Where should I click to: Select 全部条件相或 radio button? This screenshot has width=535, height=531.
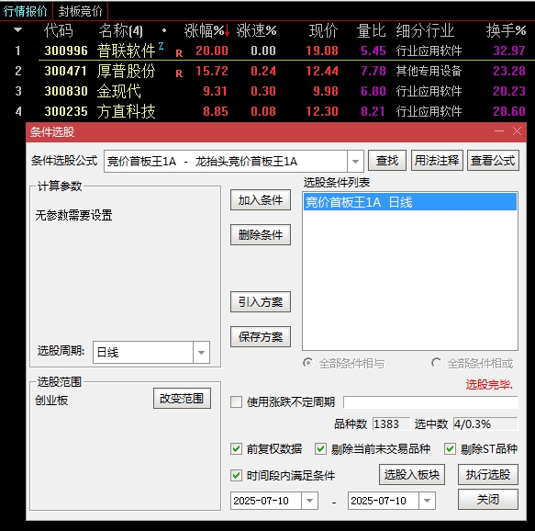[436, 363]
